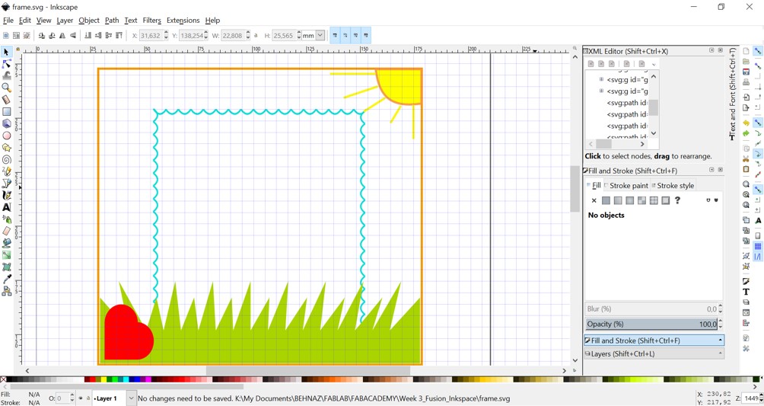Select the Bezier pen tool
The image size is (764, 406).
[6, 184]
